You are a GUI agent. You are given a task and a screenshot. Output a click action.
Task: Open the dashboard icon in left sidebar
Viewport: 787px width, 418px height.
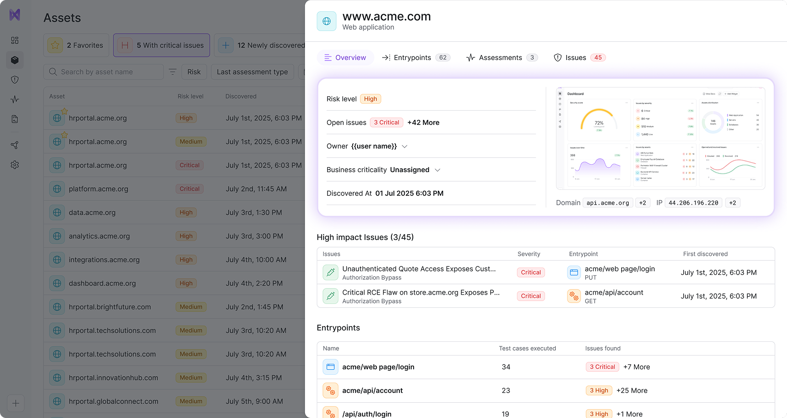point(15,40)
